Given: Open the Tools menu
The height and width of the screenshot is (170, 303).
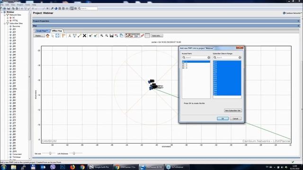Looking at the screenshot, I should [27, 5].
